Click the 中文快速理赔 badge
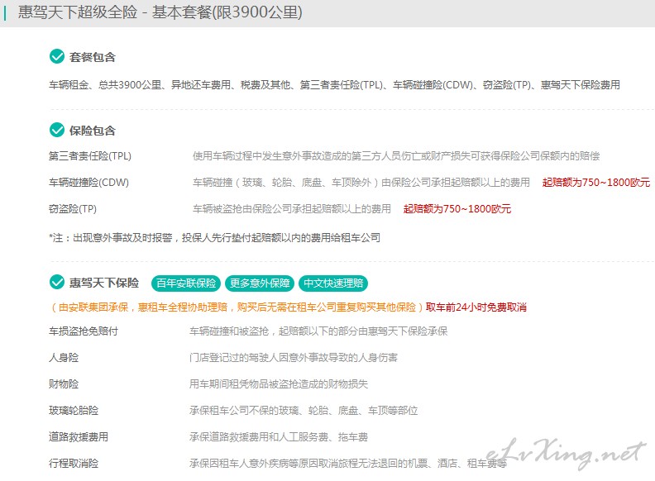This screenshot has width=655, height=481. [333, 283]
